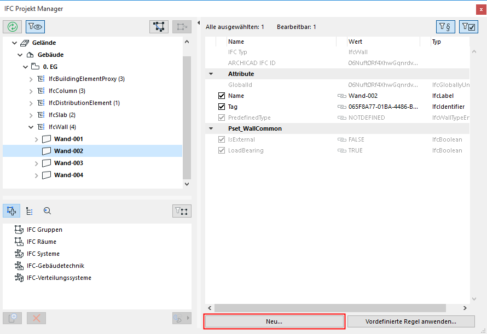Click the Gelände site icon
Viewport: 487px width, 334px height.
click(x=25, y=43)
